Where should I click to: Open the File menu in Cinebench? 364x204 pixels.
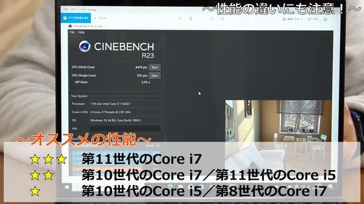72,32
